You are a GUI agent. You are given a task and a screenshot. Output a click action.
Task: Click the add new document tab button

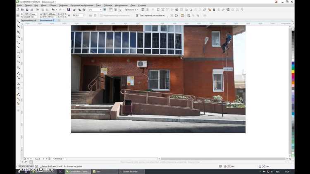point(59,20)
